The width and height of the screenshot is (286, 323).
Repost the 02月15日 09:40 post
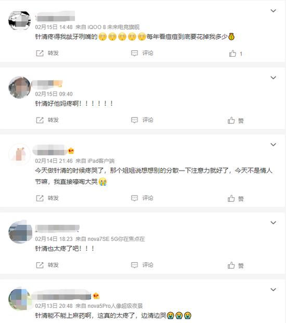(x=47, y=120)
